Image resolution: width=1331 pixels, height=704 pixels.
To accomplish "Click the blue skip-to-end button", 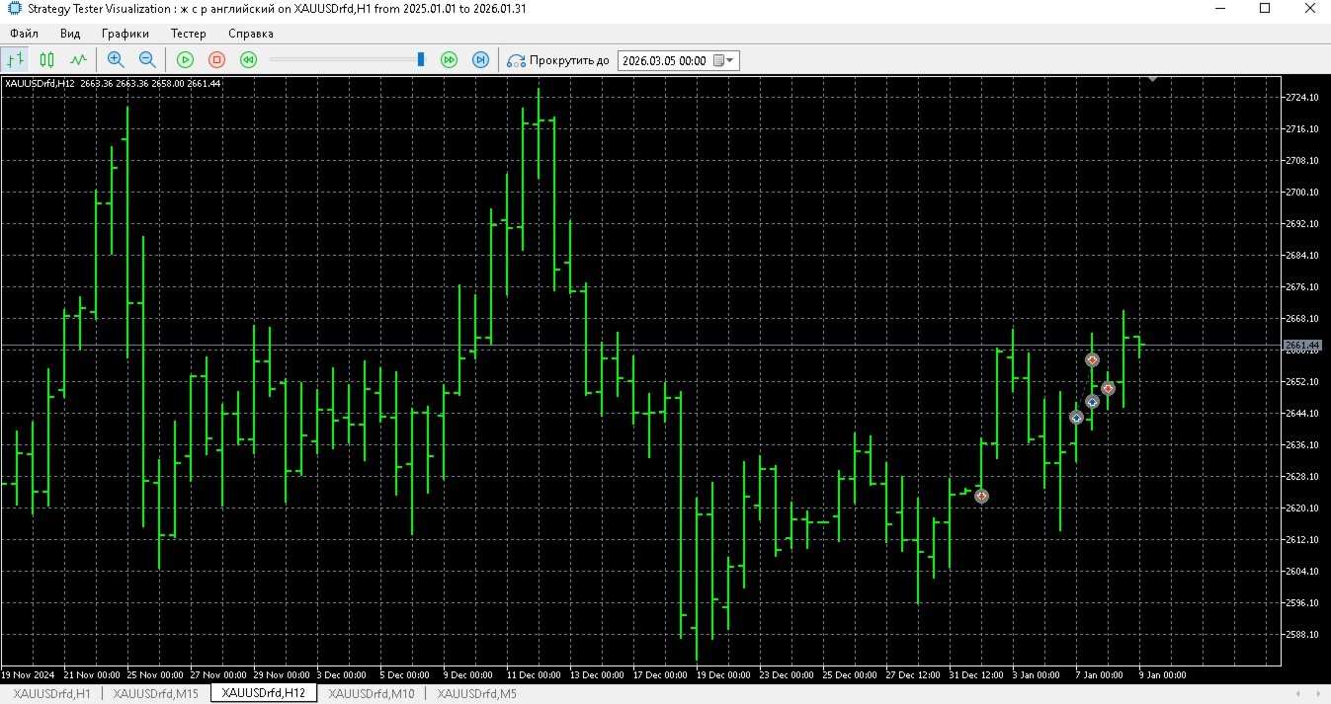I will pos(480,60).
